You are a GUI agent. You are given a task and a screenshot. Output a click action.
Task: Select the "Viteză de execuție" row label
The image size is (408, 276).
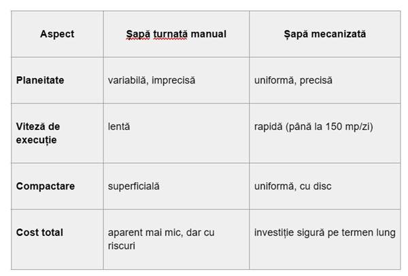click(x=38, y=133)
